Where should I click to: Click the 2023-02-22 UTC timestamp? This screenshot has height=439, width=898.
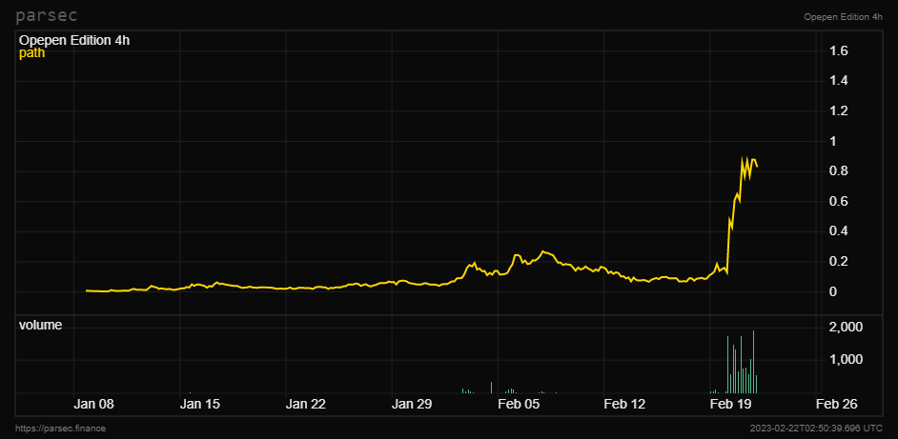tap(816, 429)
